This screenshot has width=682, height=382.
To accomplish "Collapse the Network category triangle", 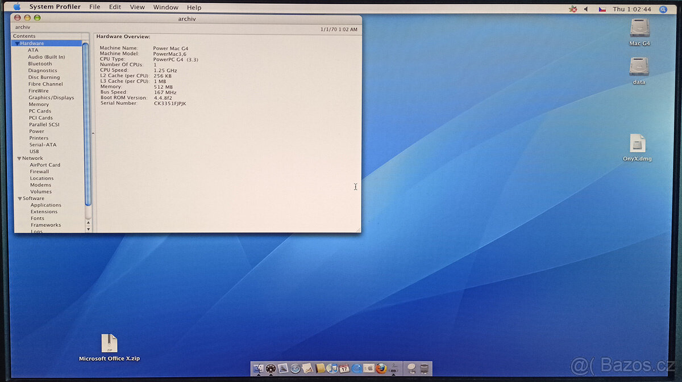I will [x=19, y=158].
